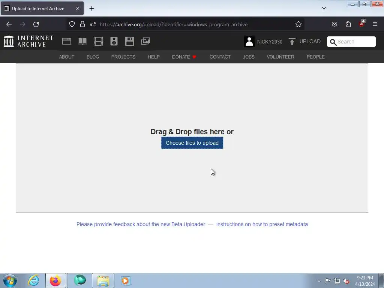Open Beta Uploader feedback link
The height and width of the screenshot is (288, 384).
pyautogui.click(x=141, y=224)
